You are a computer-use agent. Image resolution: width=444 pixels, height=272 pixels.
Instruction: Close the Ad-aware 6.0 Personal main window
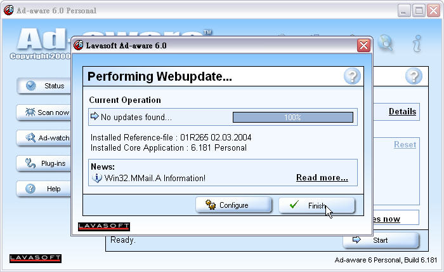click(433, 11)
